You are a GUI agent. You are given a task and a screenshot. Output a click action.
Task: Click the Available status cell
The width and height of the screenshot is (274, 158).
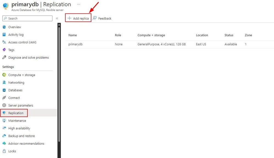pyautogui.click(x=231, y=44)
